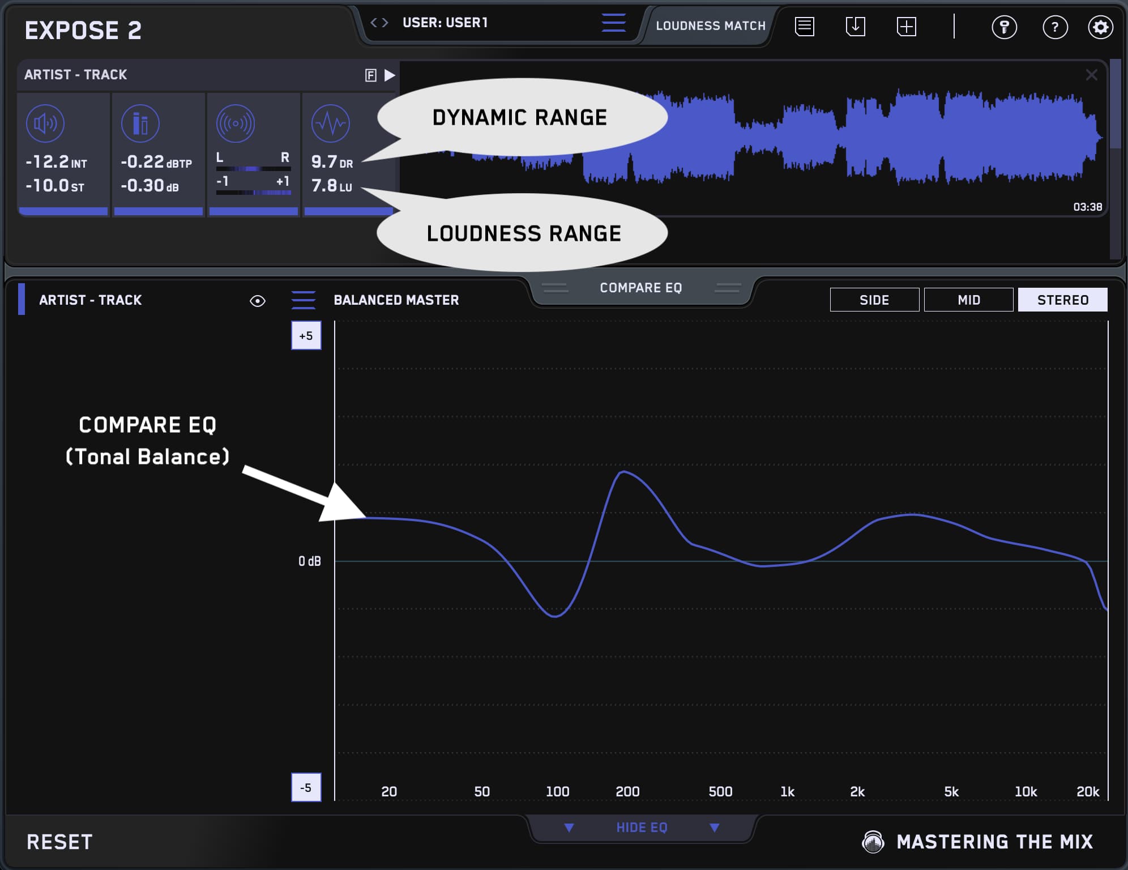Click the left Hide EQ down arrow
The image size is (1128, 870).
tap(569, 828)
